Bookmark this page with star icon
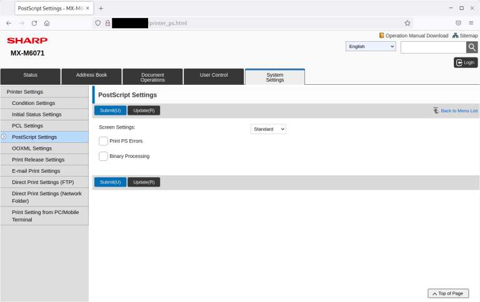The height and width of the screenshot is (302, 480). (x=407, y=23)
